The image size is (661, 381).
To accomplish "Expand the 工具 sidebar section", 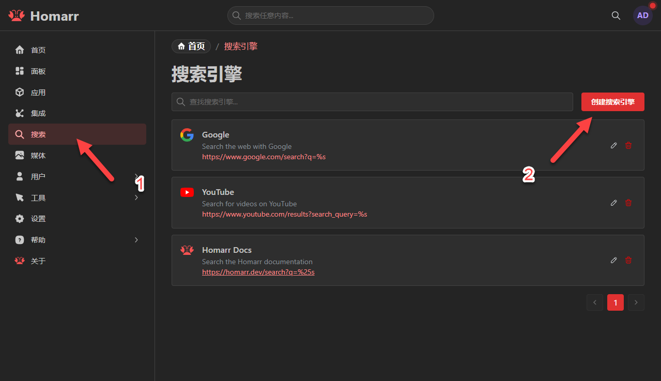I will [77, 198].
